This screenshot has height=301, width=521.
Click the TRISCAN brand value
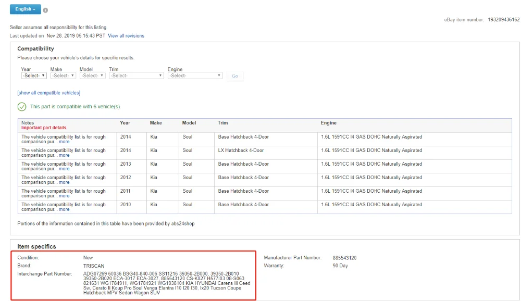point(94,266)
